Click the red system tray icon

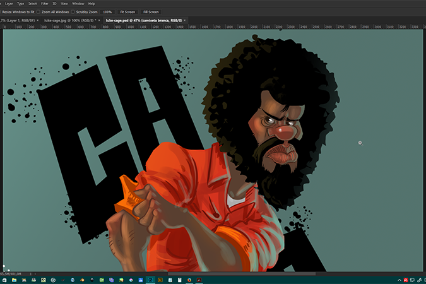click(406, 280)
